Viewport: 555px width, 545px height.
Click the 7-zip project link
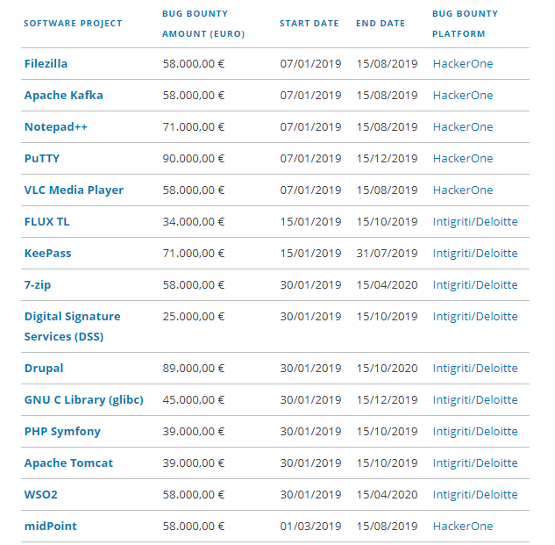[x=39, y=285]
